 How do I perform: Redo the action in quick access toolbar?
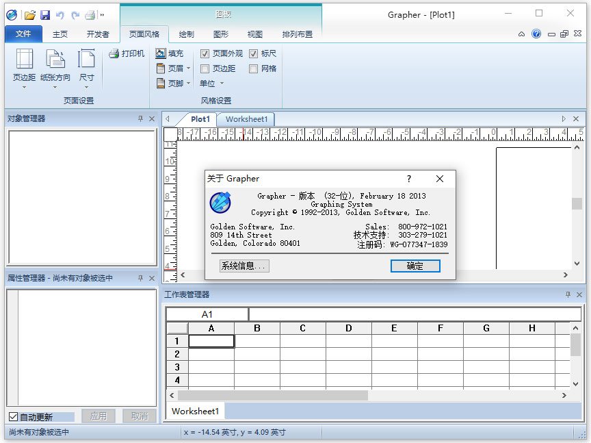pyautogui.click(x=75, y=15)
